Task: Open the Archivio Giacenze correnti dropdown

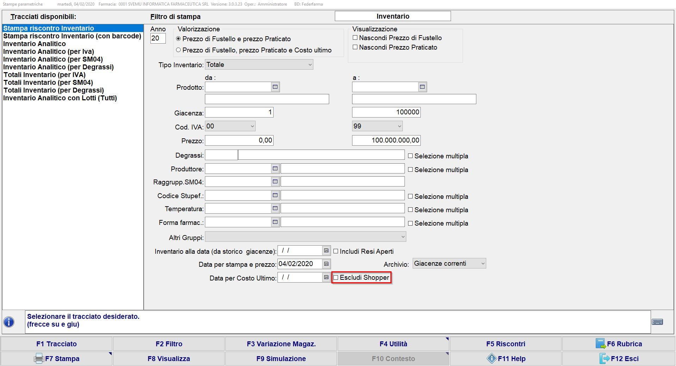Action: click(x=483, y=264)
